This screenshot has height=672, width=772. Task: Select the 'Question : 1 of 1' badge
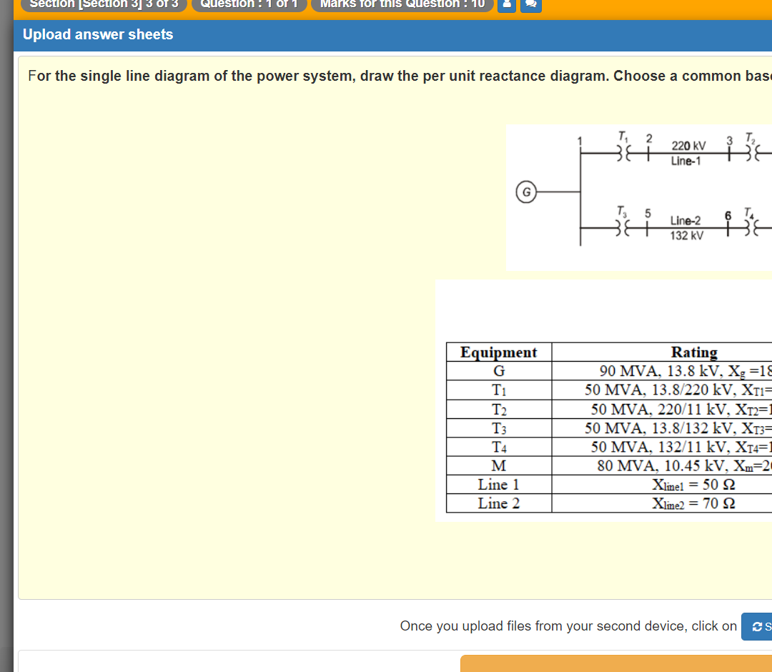point(249,6)
